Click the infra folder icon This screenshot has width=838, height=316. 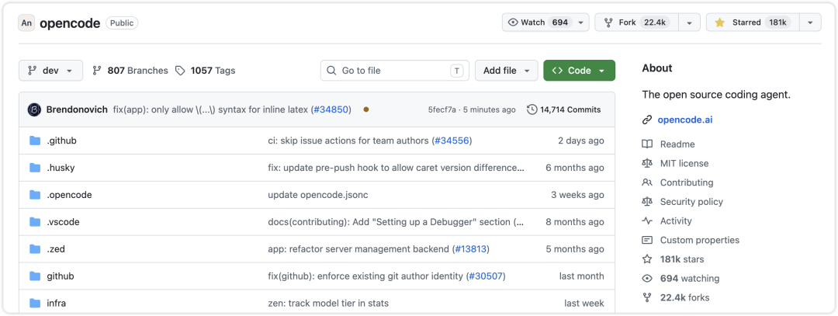35,303
